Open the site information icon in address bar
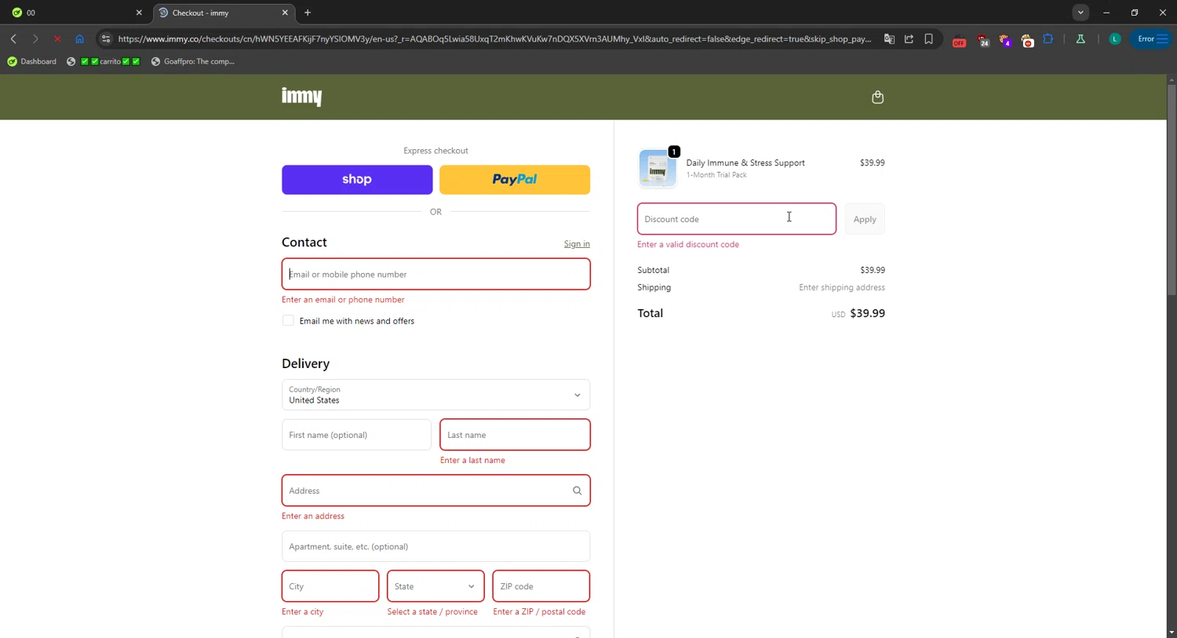 [106, 38]
